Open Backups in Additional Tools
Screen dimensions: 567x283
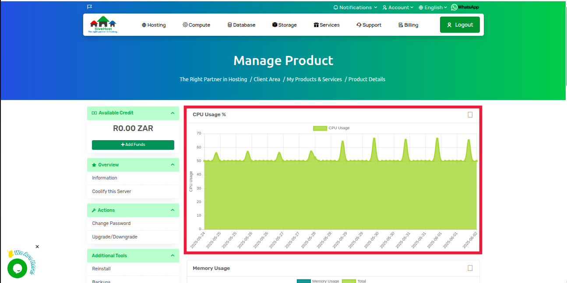pos(101,281)
